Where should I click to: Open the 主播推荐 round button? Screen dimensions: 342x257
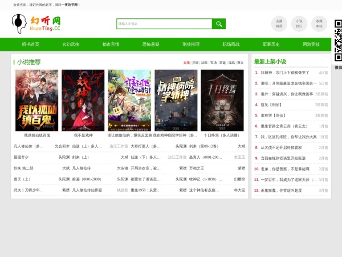point(279,23)
